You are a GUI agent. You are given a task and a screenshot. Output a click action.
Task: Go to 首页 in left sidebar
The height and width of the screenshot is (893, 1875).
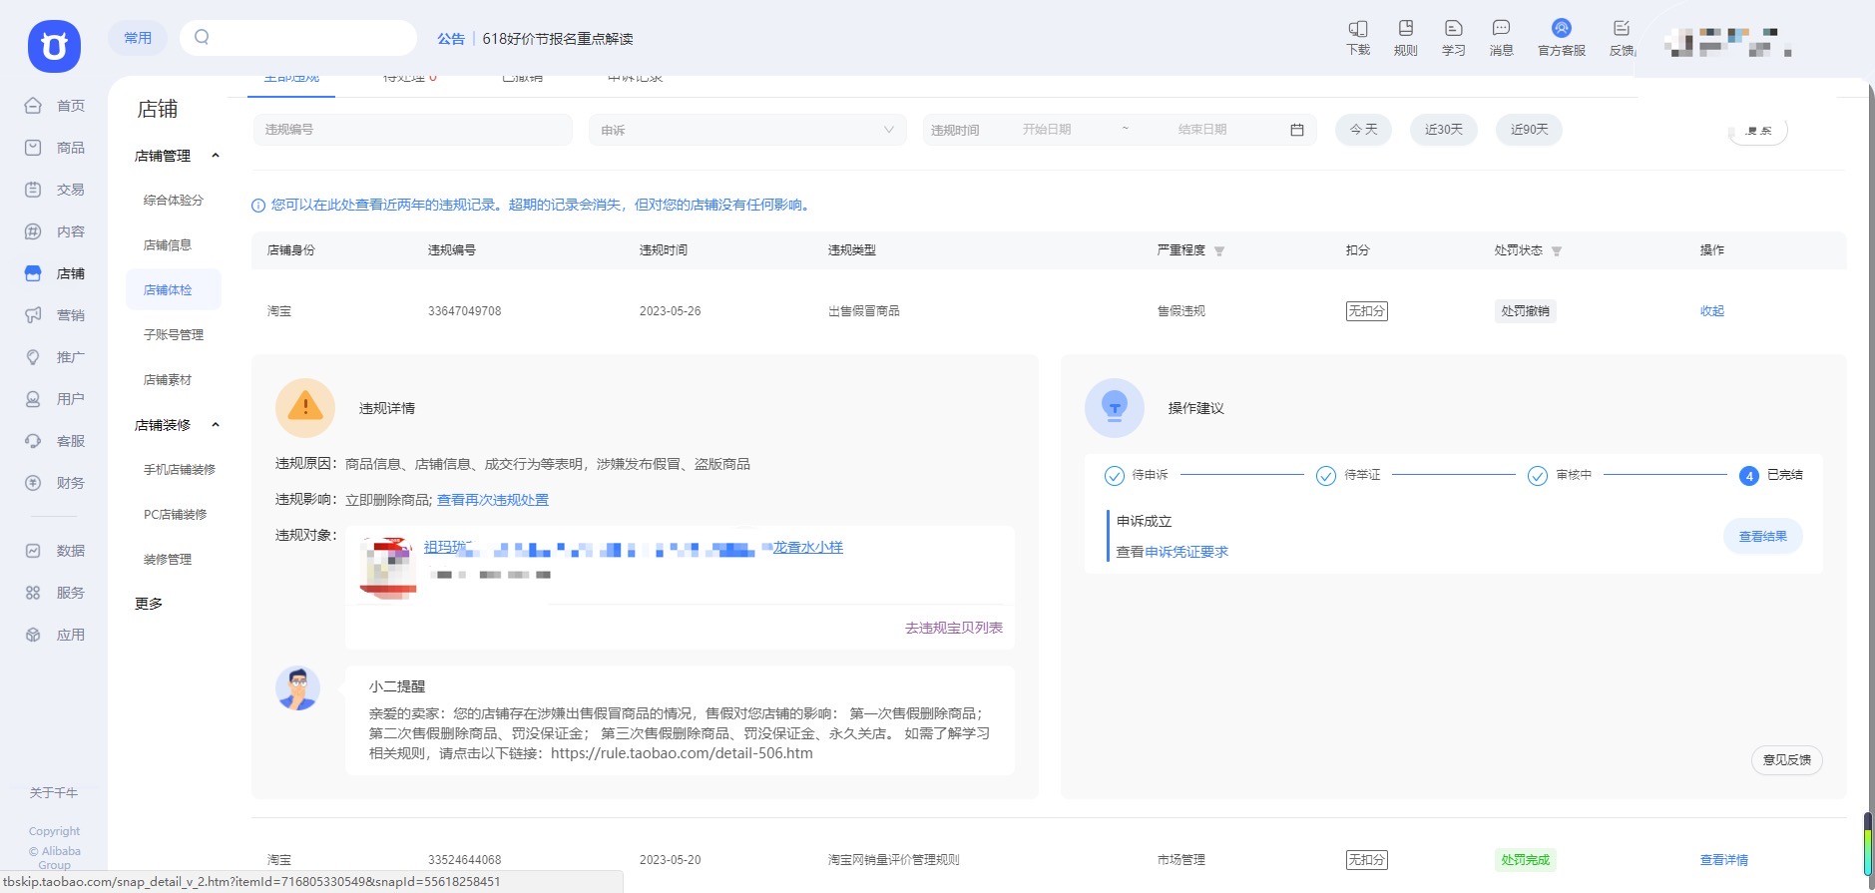pos(55,106)
